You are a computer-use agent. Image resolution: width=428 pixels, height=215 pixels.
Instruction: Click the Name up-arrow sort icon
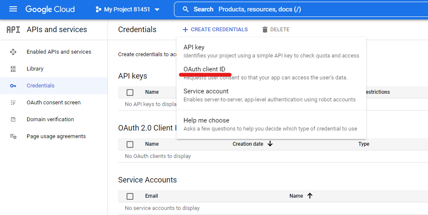coord(310,196)
